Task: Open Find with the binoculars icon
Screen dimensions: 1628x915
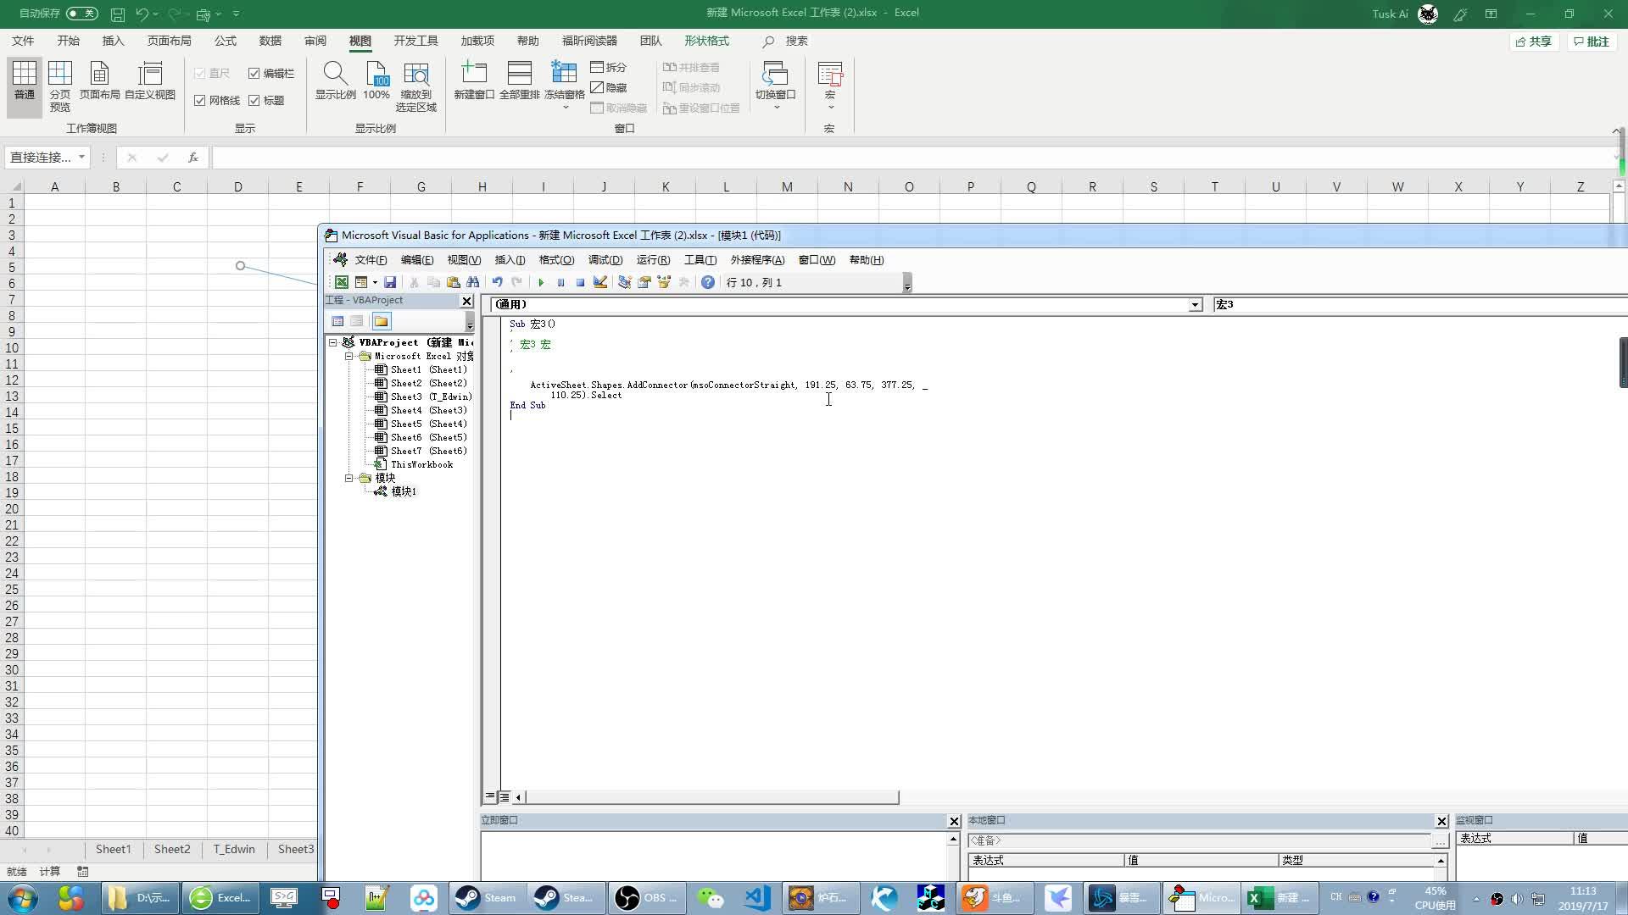Action: coord(473,282)
